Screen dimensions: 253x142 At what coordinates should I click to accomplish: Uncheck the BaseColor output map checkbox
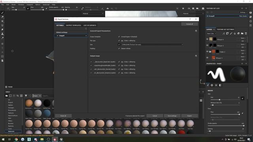click(x=91, y=62)
